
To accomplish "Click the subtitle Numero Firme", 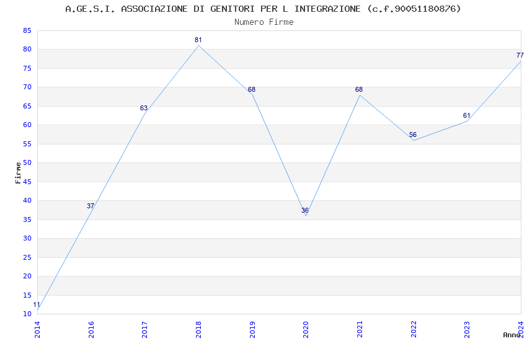I will pyautogui.click(x=264, y=22).
